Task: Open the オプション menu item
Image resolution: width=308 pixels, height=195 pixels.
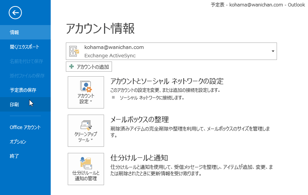Action: pyautogui.click(x=25, y=142)
